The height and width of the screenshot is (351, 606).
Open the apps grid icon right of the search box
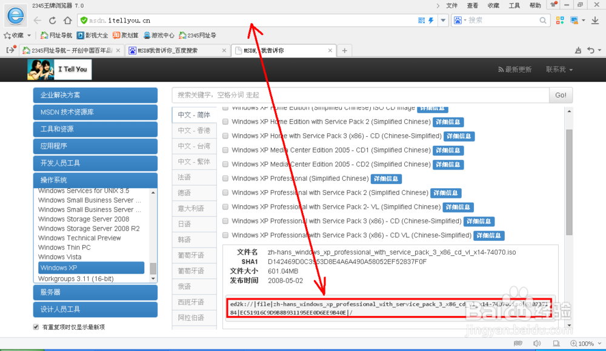(x=560, y=20)
